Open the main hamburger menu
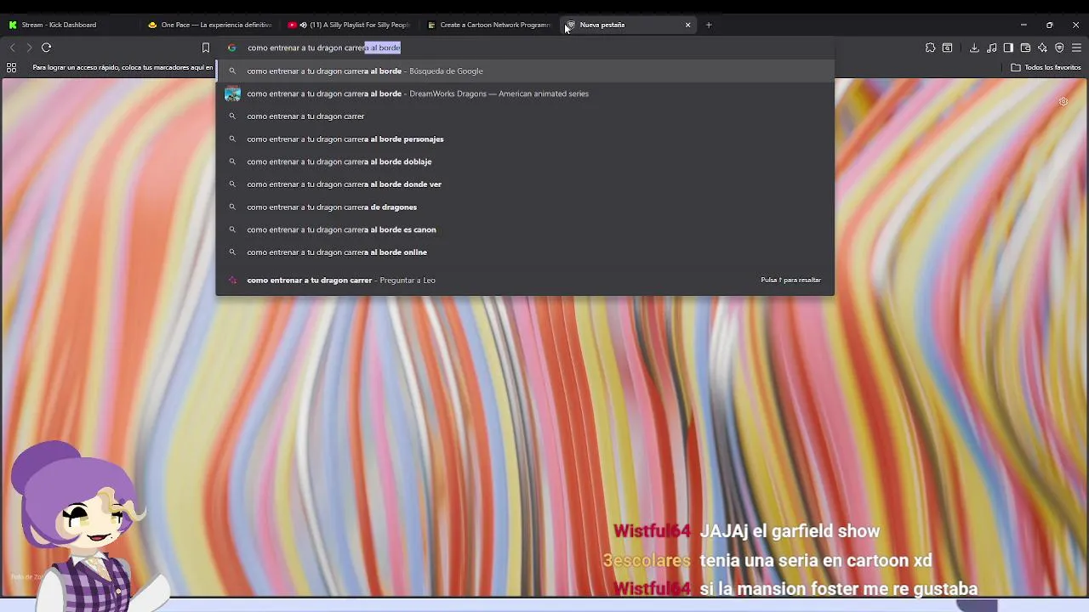Viewport: 1089px width, 612px height. tap(1076, 48)
